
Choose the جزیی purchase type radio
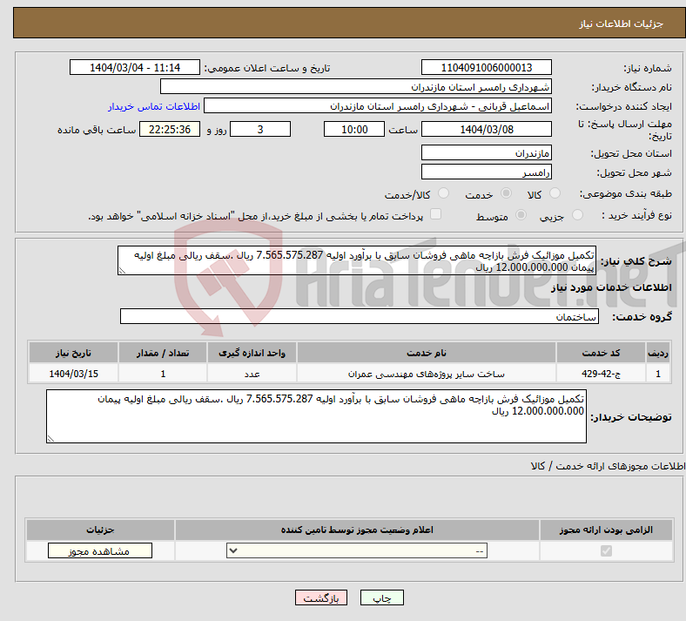point(577,214)
